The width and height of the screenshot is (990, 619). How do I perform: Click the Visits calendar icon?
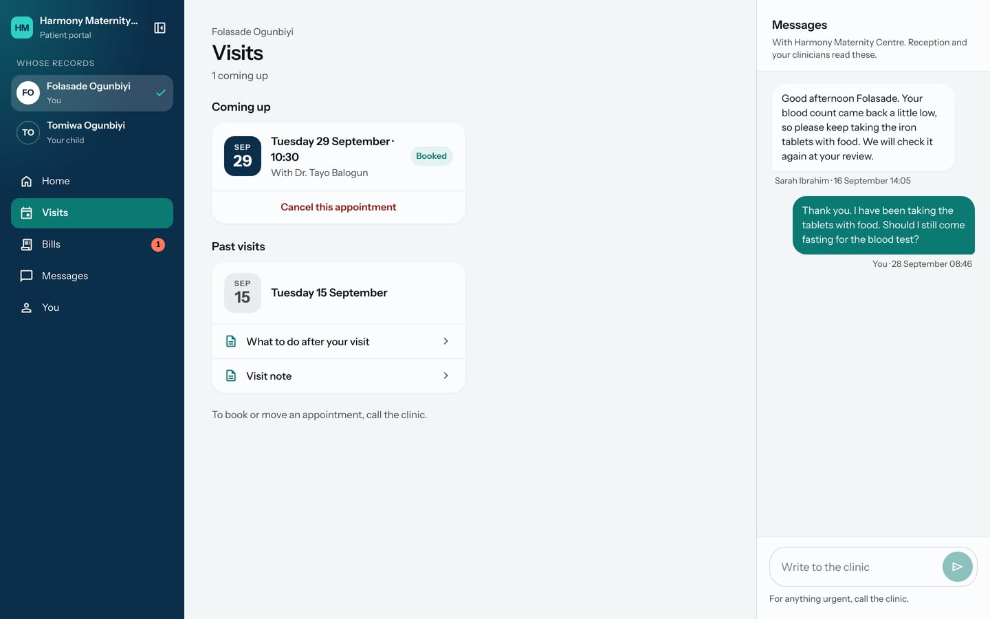[26, 213]
